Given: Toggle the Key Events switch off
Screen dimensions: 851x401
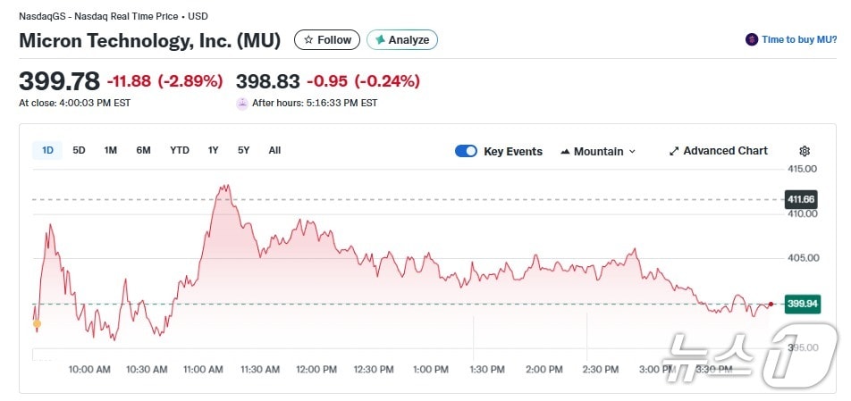Looking at the screenshot, I should (x=466, y=151).
